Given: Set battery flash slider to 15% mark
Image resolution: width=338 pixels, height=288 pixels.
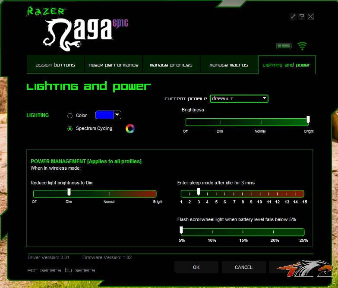Looking at the screenshot, I should click(x=243, y=232).
